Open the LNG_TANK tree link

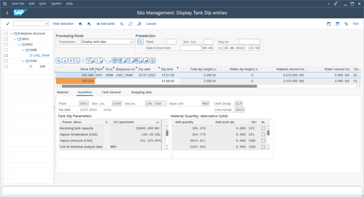41,55
